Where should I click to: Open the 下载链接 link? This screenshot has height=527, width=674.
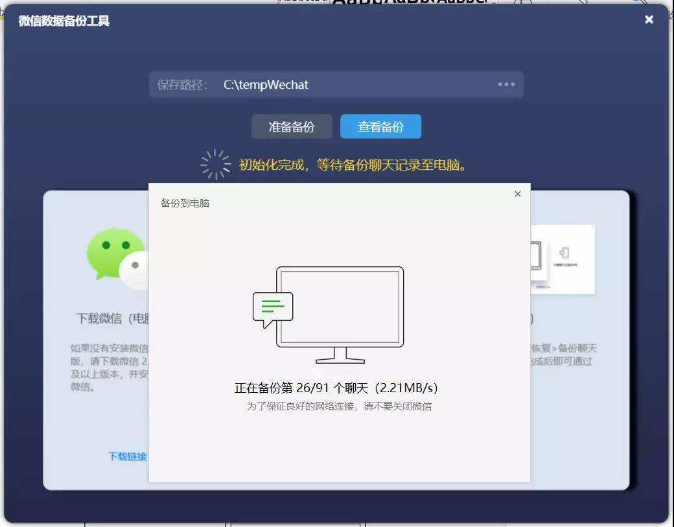click(x=127, y=456)
